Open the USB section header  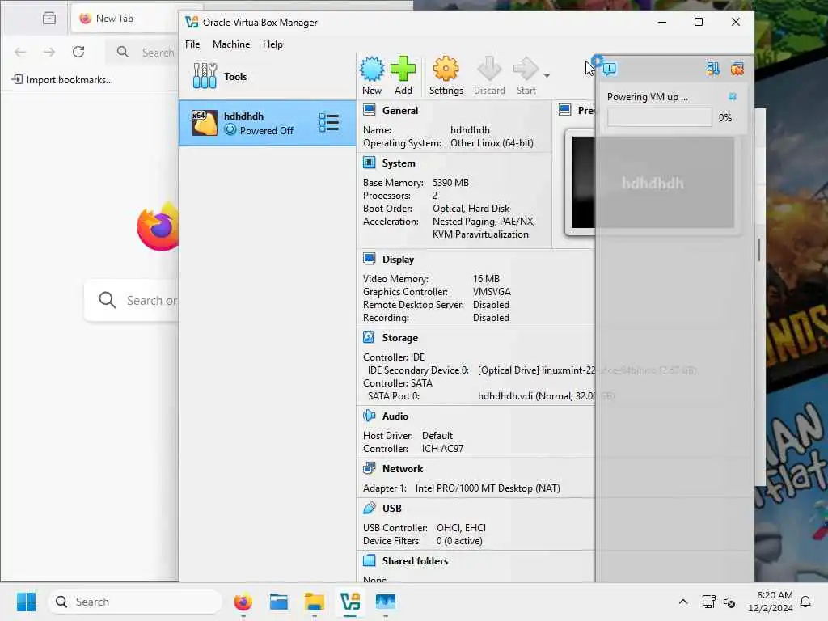coord(392,508)
